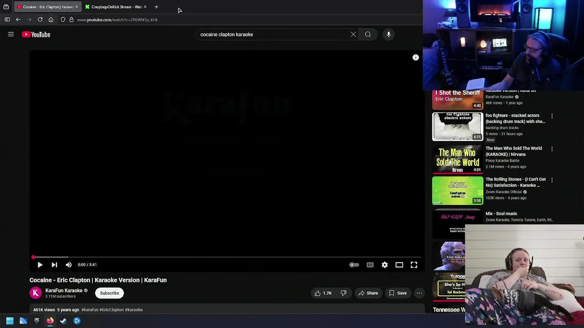Go to the browser home page

tap(51, 20)
